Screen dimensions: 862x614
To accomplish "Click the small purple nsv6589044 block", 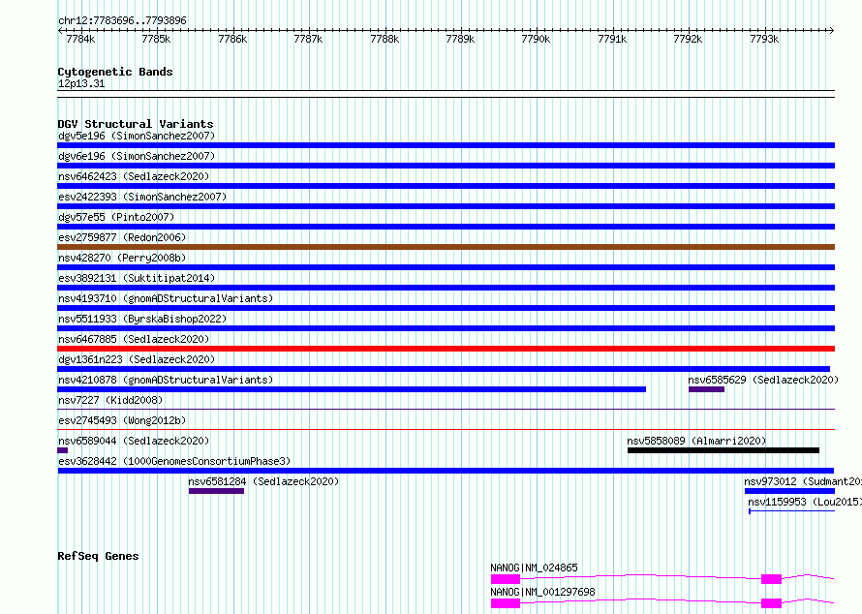I will [x=63, y=450].
